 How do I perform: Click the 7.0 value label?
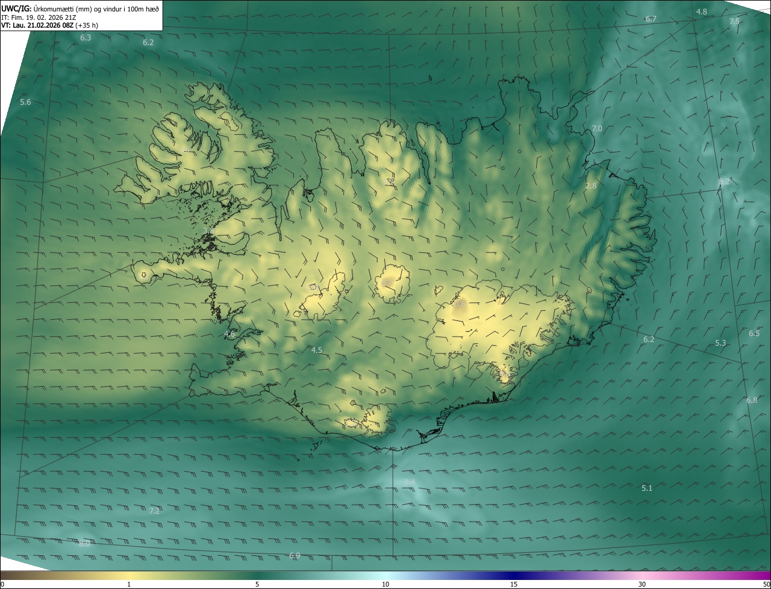click(597, 129)
